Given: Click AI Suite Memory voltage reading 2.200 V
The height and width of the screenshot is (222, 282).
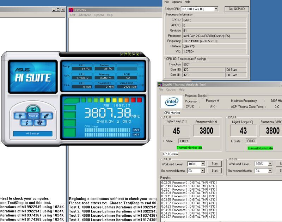Looking at the screenshot, I should [104, 78].
